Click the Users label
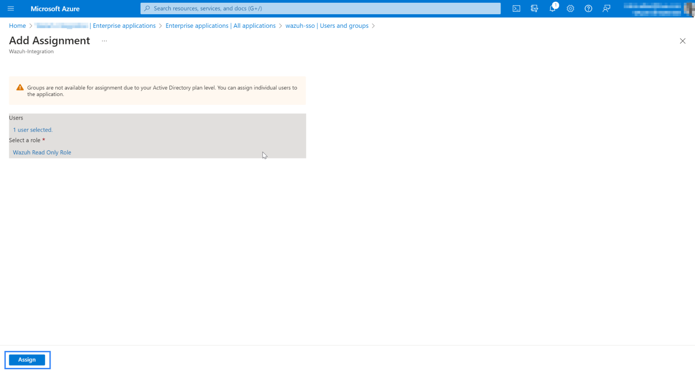The image size is (695, 371). tap(16, 118)
